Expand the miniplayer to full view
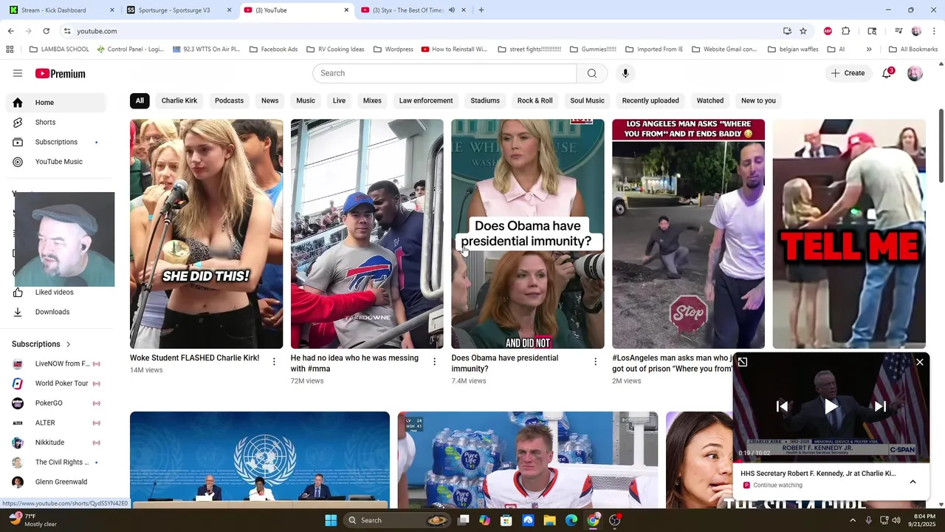945x532 pixels. pyautogui.click(x=743, y=362)
